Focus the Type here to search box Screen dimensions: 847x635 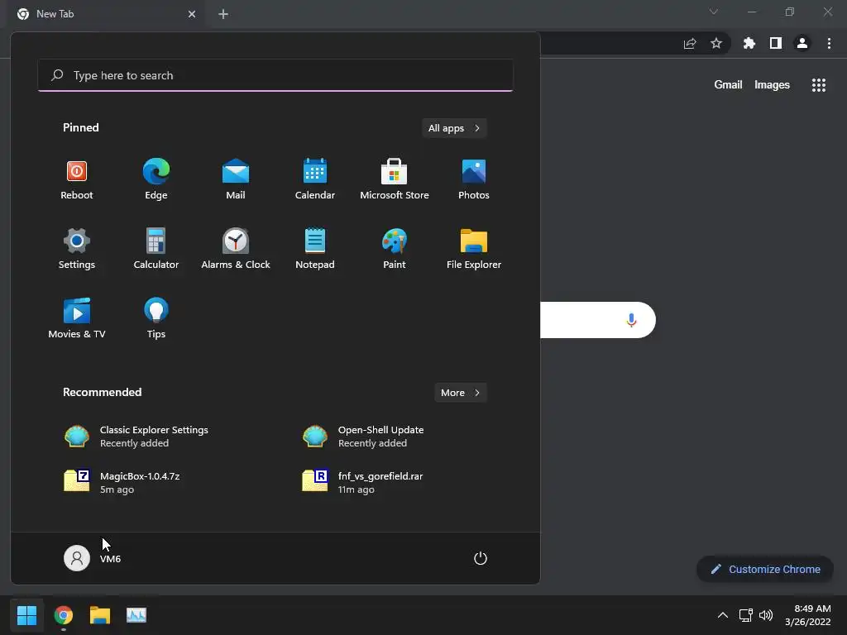pos(275,75)
